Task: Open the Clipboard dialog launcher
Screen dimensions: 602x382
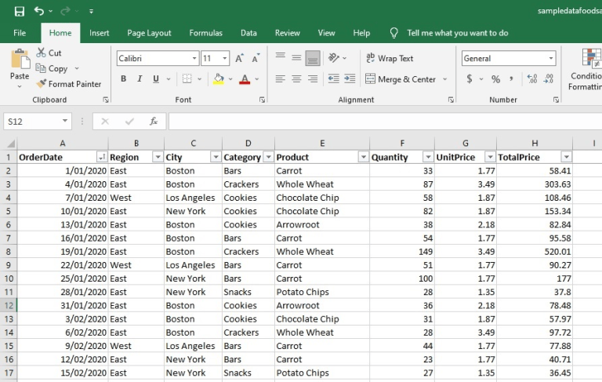Action: pos(106,100)
